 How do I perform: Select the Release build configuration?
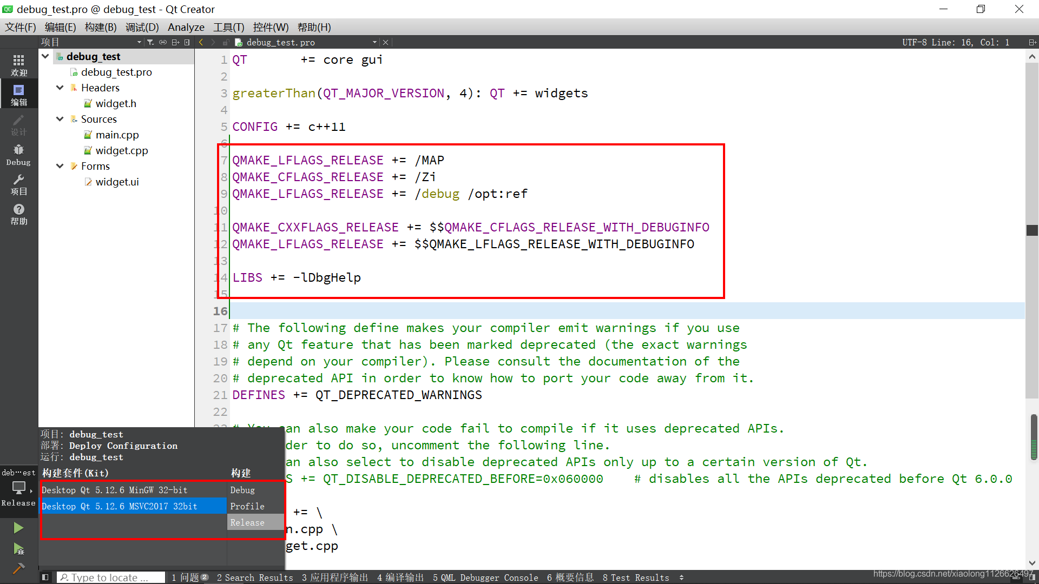coord(247,522)
